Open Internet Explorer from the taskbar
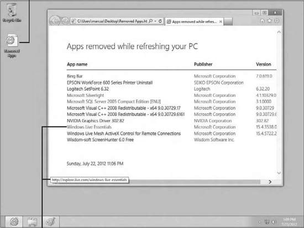The width and height of the screenshot is (304, 228). click(14, 221)
